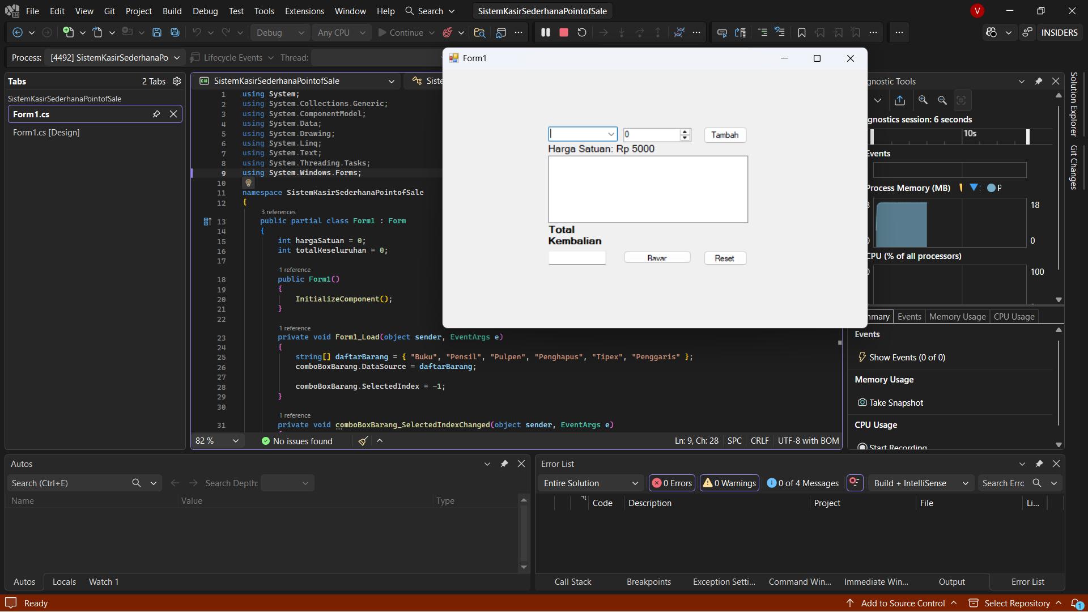Click the Zoom In icon in Diagnostic Tools
This screenshot has height=612, width=1088.
(x=923, y=100)
